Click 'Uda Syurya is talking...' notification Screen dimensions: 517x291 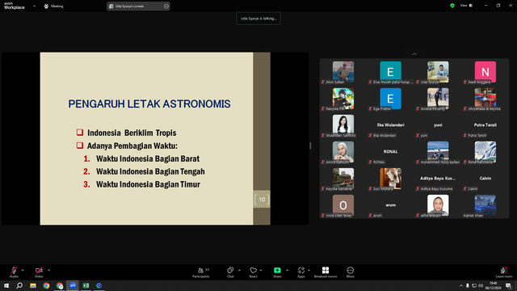tap(258, 19)
